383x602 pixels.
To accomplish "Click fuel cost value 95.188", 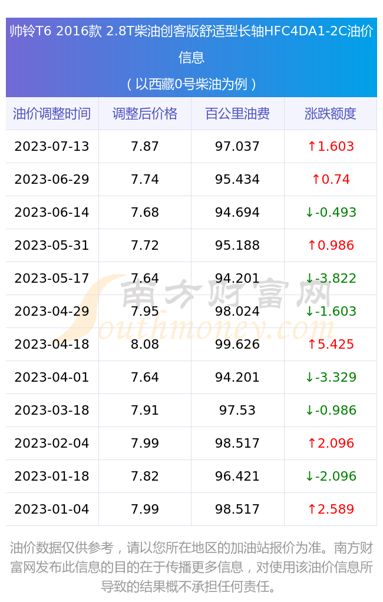I will [237, 245].
